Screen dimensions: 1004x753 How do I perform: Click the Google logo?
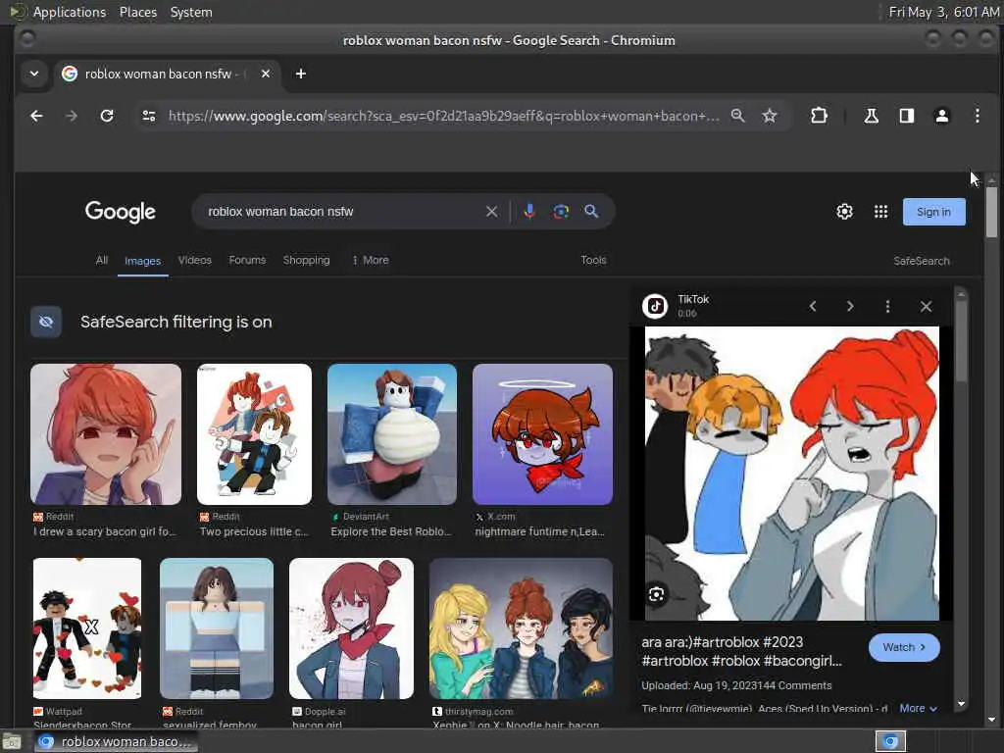(121, 212)
